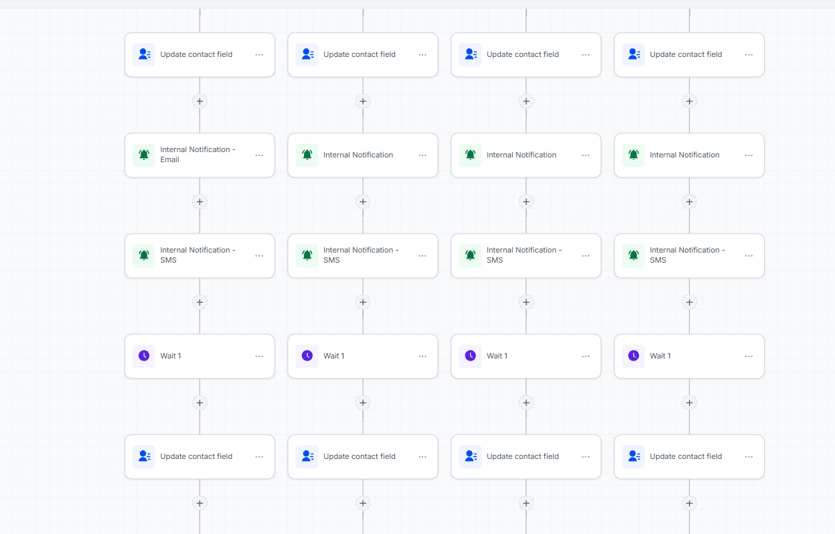Open options of Internal Notification - SMS, fourth column
The image size is (835, 534).
pyautogui.click(x=749, y=255)
